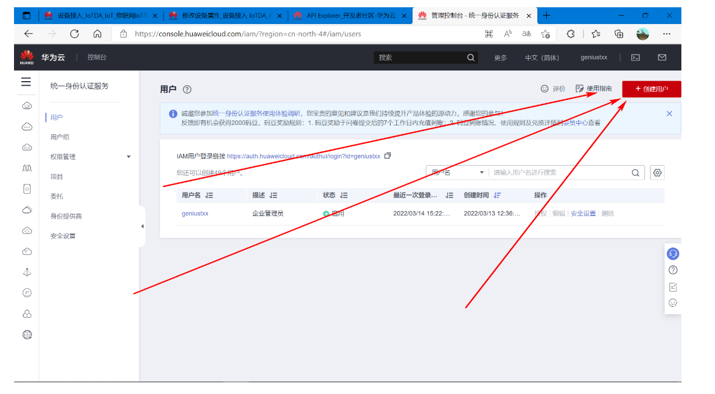Sort table by 描述 column
The height and width of the screenshot is (394, 715).
[273, 195]
